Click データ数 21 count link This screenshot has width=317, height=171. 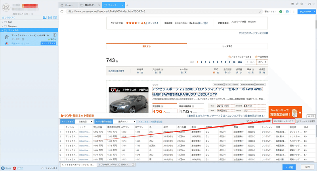23,39
